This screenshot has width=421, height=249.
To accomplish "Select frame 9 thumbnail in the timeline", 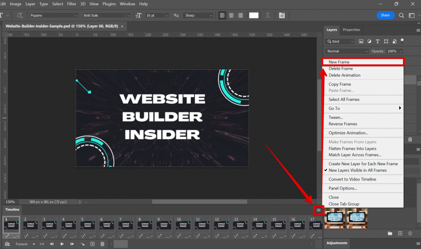I will click(164, 226).
